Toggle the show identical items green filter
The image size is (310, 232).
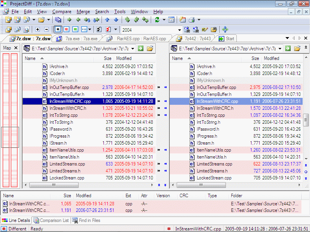tap(75, 29)
